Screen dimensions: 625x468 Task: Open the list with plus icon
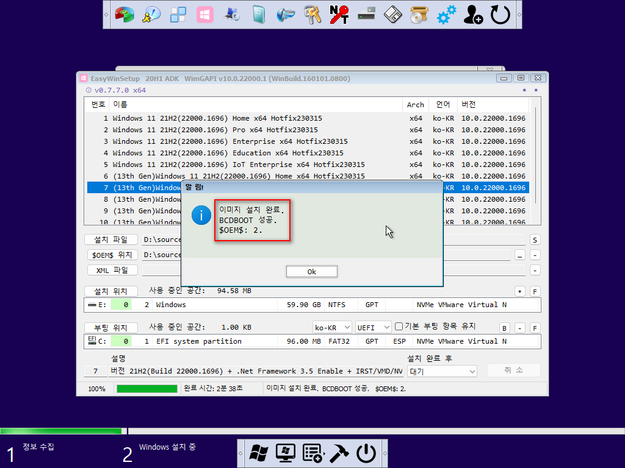pyautogui.click(x=312, y=453)
